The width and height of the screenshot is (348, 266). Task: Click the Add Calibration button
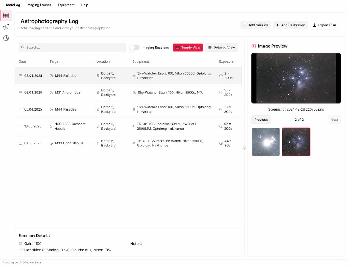pos(290,25)
